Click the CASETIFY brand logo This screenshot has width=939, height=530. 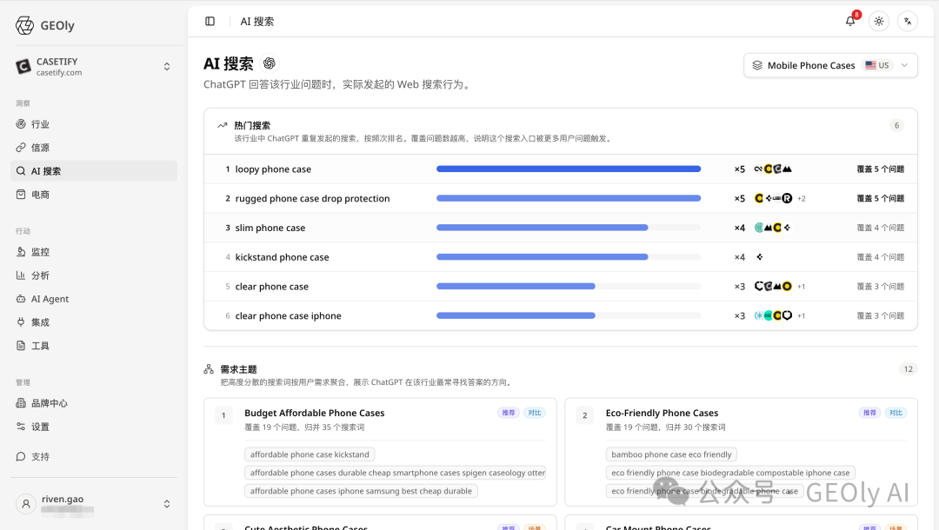pos(23,66)
